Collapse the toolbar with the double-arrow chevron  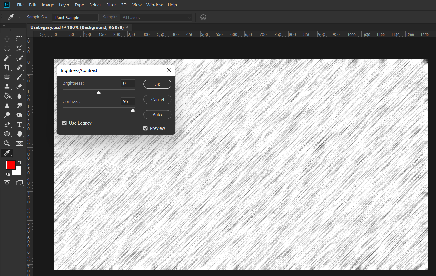click(x=4, y=25)
